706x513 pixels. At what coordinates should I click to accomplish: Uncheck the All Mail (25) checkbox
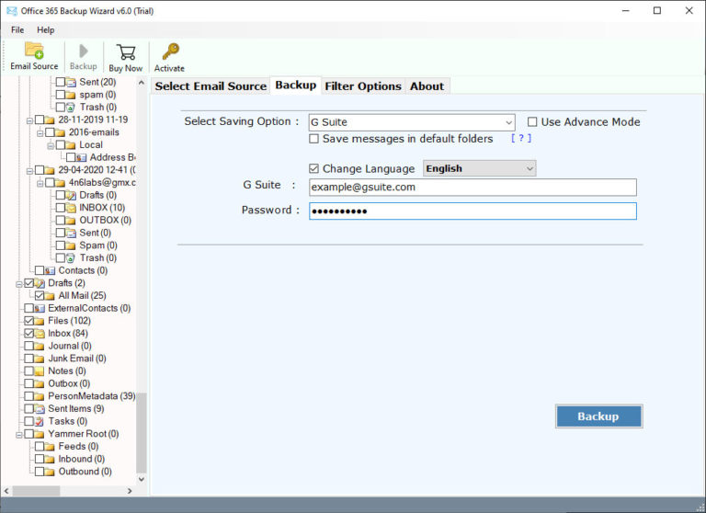(x=40, y=296)
